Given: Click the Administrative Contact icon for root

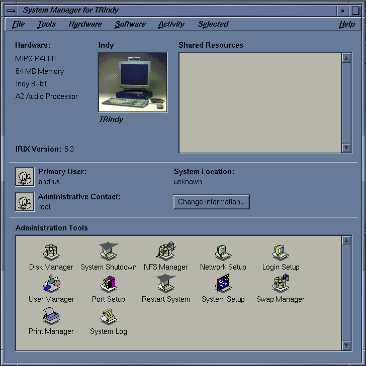Looking at the screenshot, I should tap(25, 202).
